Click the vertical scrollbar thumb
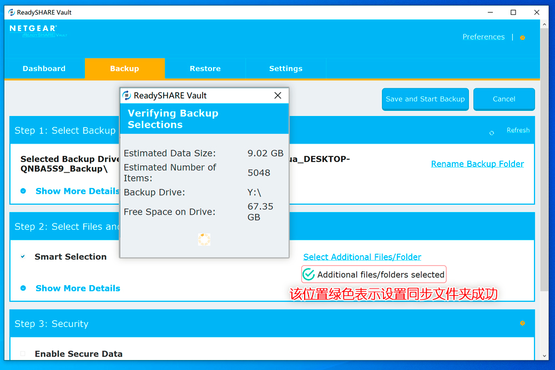The width and height of the screenshot is (555, 370). pyautogui.click(x=544, y=161)
